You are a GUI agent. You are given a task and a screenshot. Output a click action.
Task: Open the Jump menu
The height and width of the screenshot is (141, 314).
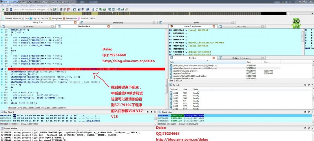coord(16,5)
